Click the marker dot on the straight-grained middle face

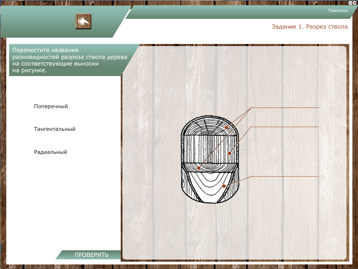click(x=230, y=153)
